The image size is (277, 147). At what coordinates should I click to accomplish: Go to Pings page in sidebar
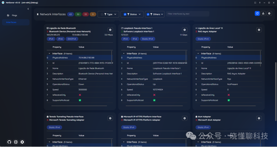click(x=14, y=15)
